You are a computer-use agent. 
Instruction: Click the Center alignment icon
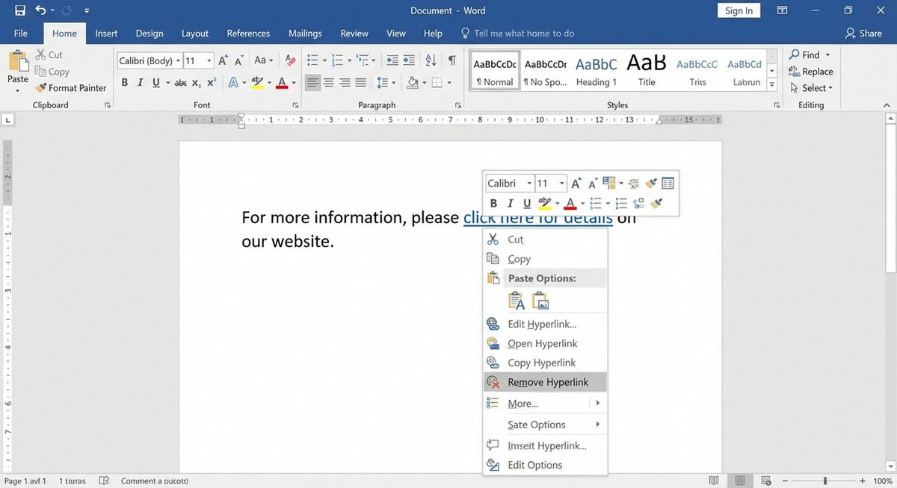(327, 83)
